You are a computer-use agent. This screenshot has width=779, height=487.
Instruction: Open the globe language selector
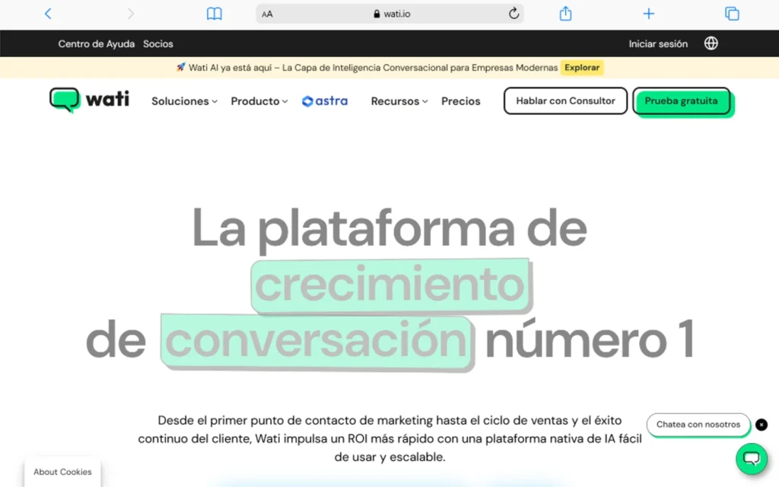tap(711, 43)
